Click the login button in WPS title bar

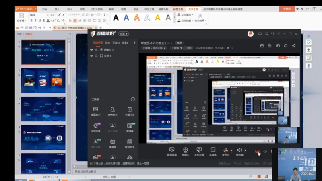pyautogui.click(x=287, y=9)
